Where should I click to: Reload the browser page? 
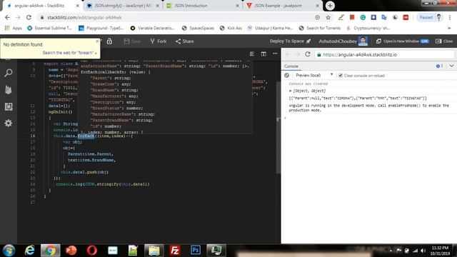click(x=29, y=17)
